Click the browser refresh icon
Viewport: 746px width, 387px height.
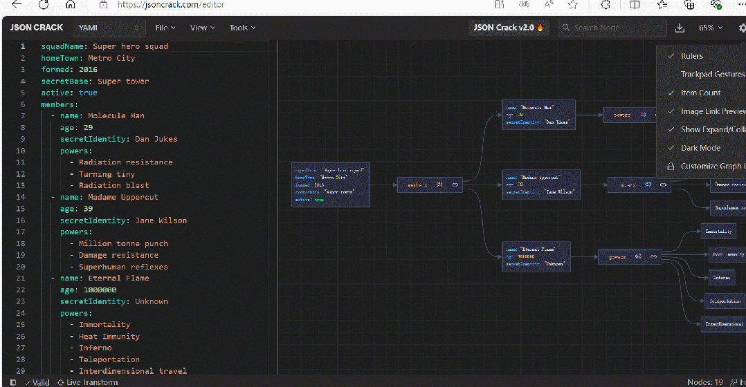[43, 5]
